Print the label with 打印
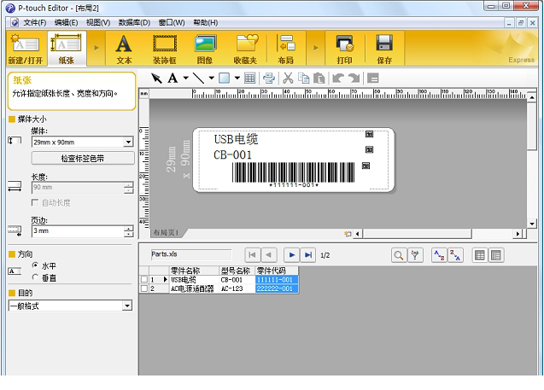This screenshot has height=390, width=544. coord(344,49)
